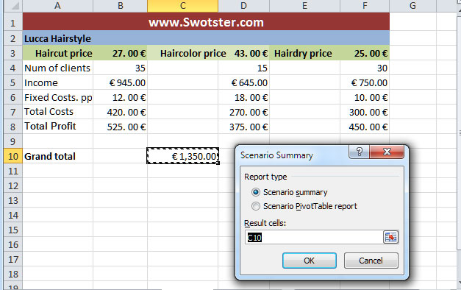The image size is (461, 290).
Task: Click the Total Costs label cell
Action: coord(58,112)
